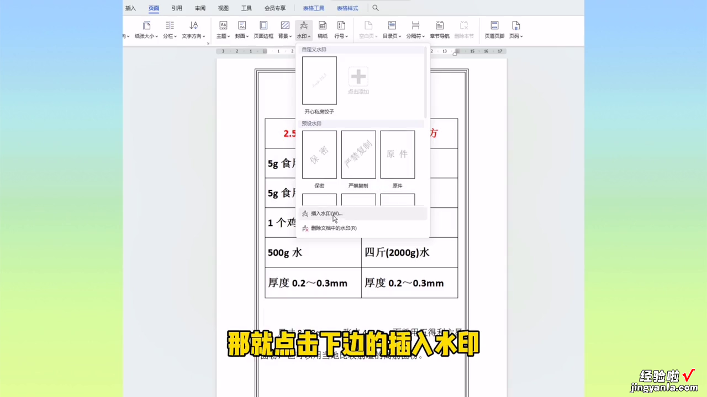Image resolution: width=707 pixels, height=397 pixels.
Task: Click the 页码 page number icon
Action: pos(516,25)
